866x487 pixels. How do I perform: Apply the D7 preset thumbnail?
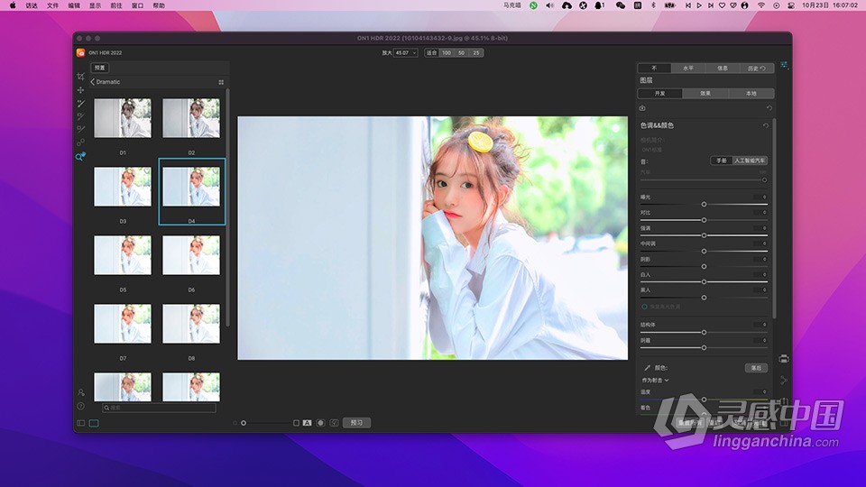[x=123, y=324]
